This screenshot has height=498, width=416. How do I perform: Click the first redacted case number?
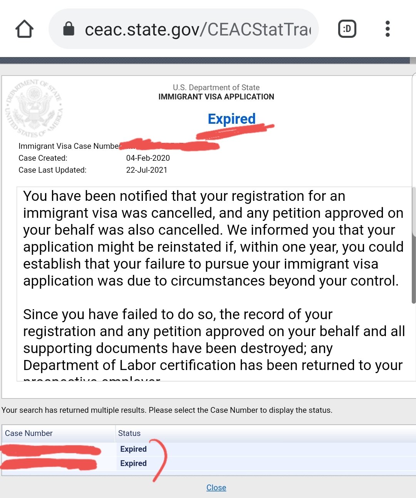pyautogui.click(x=50, y=450)
